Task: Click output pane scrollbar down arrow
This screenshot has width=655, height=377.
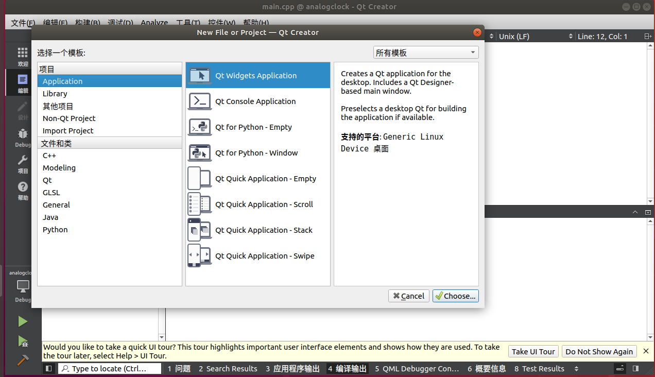Action: (650, 337)
